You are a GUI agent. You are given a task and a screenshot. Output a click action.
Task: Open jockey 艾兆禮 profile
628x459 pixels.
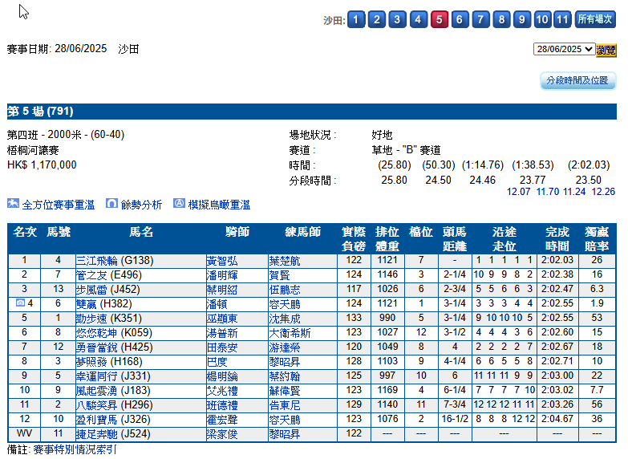(x=222, y=391)
